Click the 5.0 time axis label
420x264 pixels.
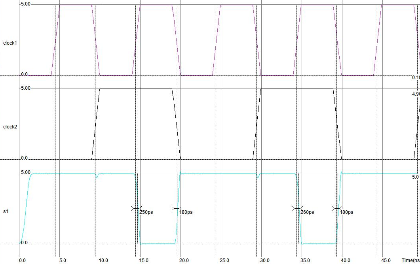[x=63, y=260]
